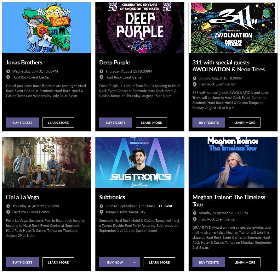This screenshot has height=273, width=280.
Task: Learn more about Deep Purple concert
Action: pyautogui.click(x=151, y=123)
